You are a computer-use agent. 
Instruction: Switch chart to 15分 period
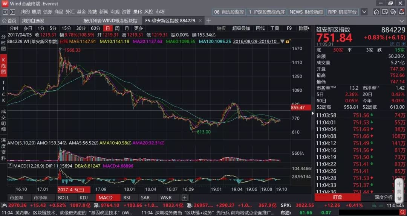click(66, 28)
